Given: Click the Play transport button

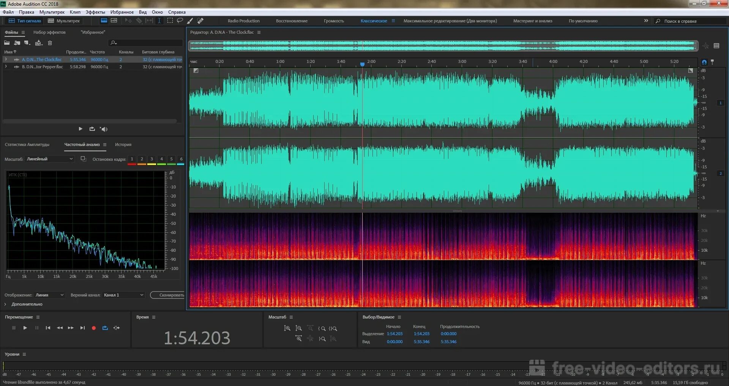Looking at the screenshot, I should [25, 328].
